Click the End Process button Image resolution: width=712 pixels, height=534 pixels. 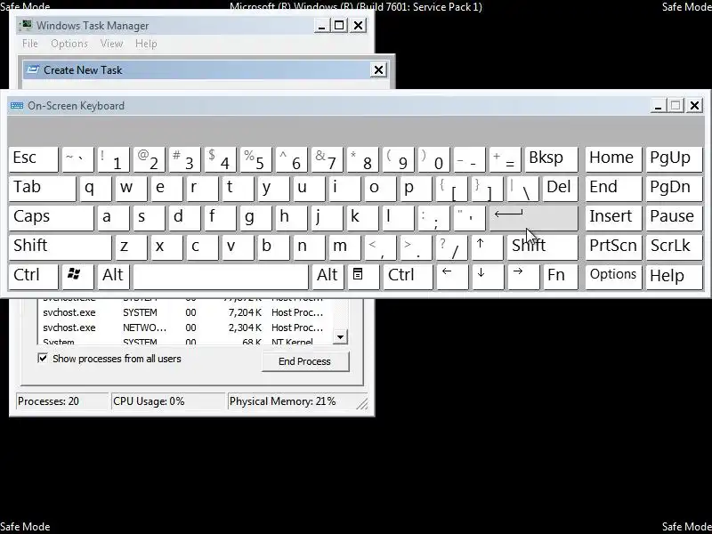[304, 361]
